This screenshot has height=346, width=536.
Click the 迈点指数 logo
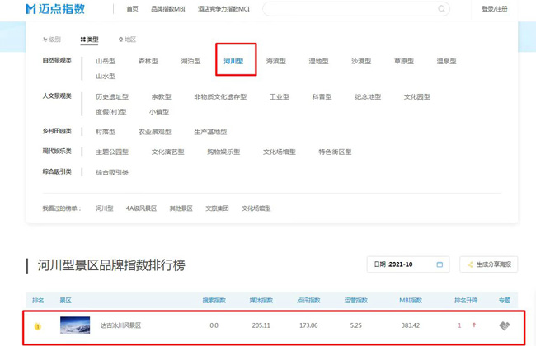coord(54,9)
